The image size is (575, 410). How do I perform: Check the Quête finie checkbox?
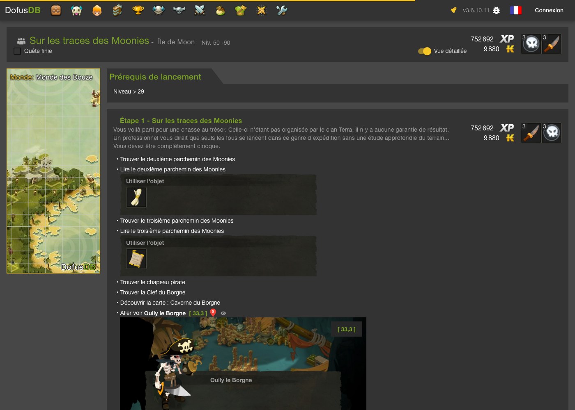(x=17, y=51)
